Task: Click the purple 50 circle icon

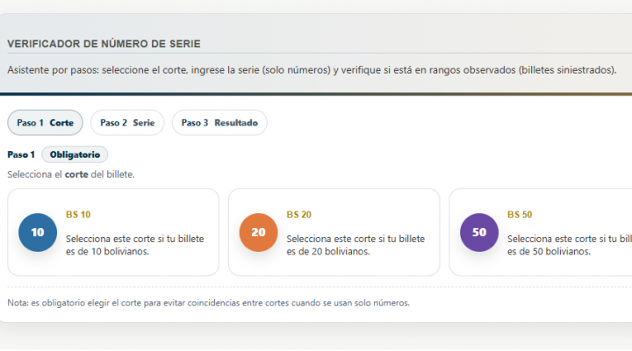Action: click(479, 233)
